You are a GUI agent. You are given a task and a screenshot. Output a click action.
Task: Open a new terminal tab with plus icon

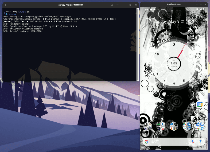coord(5,5)
